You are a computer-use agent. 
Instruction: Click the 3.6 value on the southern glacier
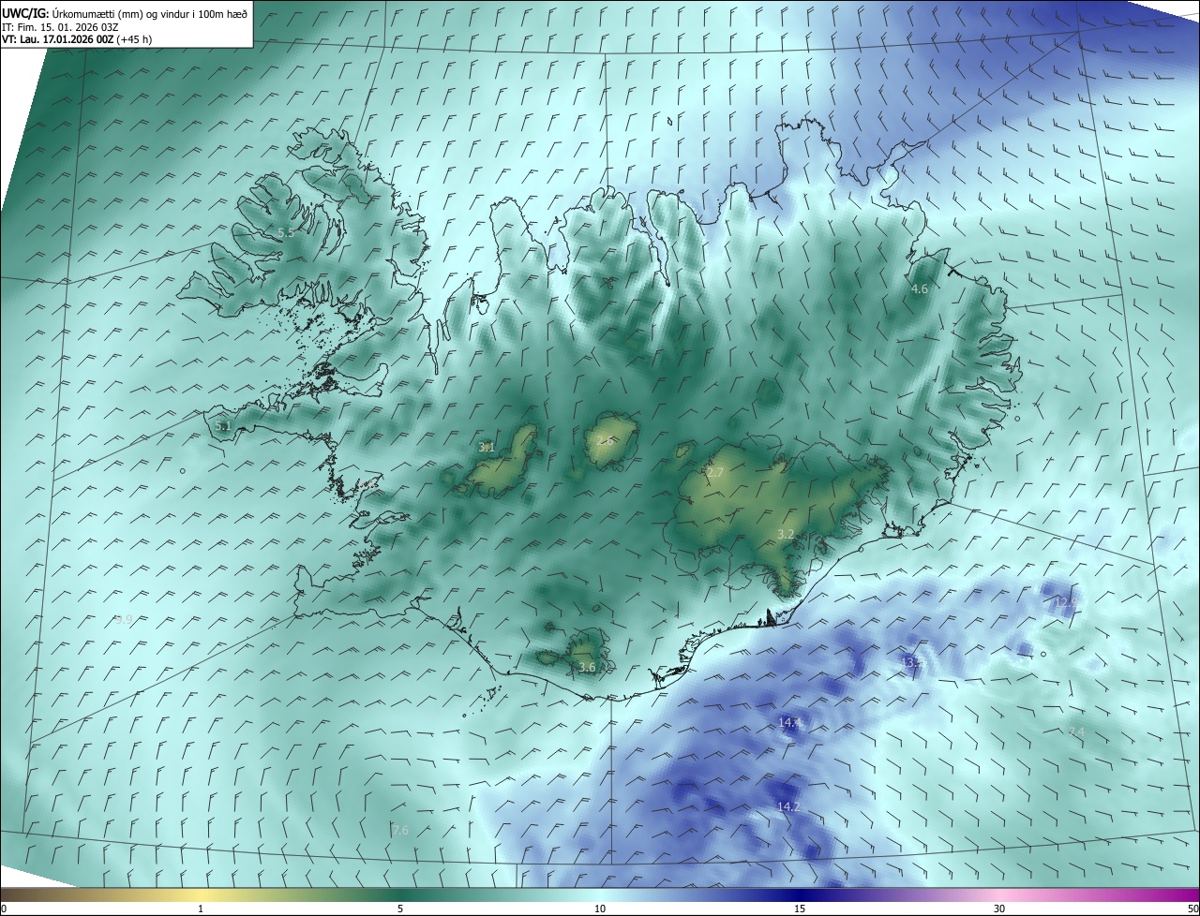(x=587, y=668)
